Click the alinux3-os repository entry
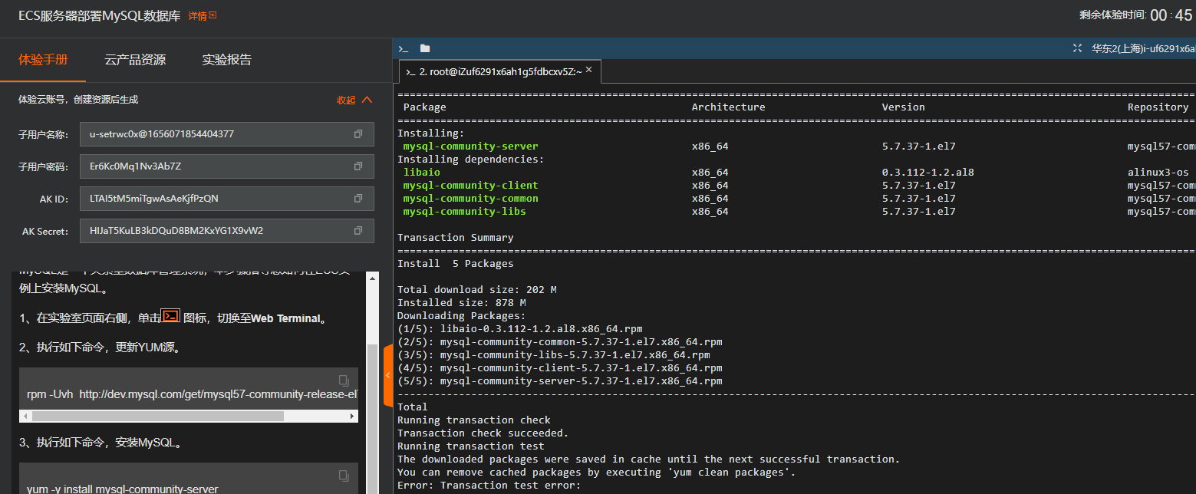The image size is (1196, 494). [x=1158, y=173]
